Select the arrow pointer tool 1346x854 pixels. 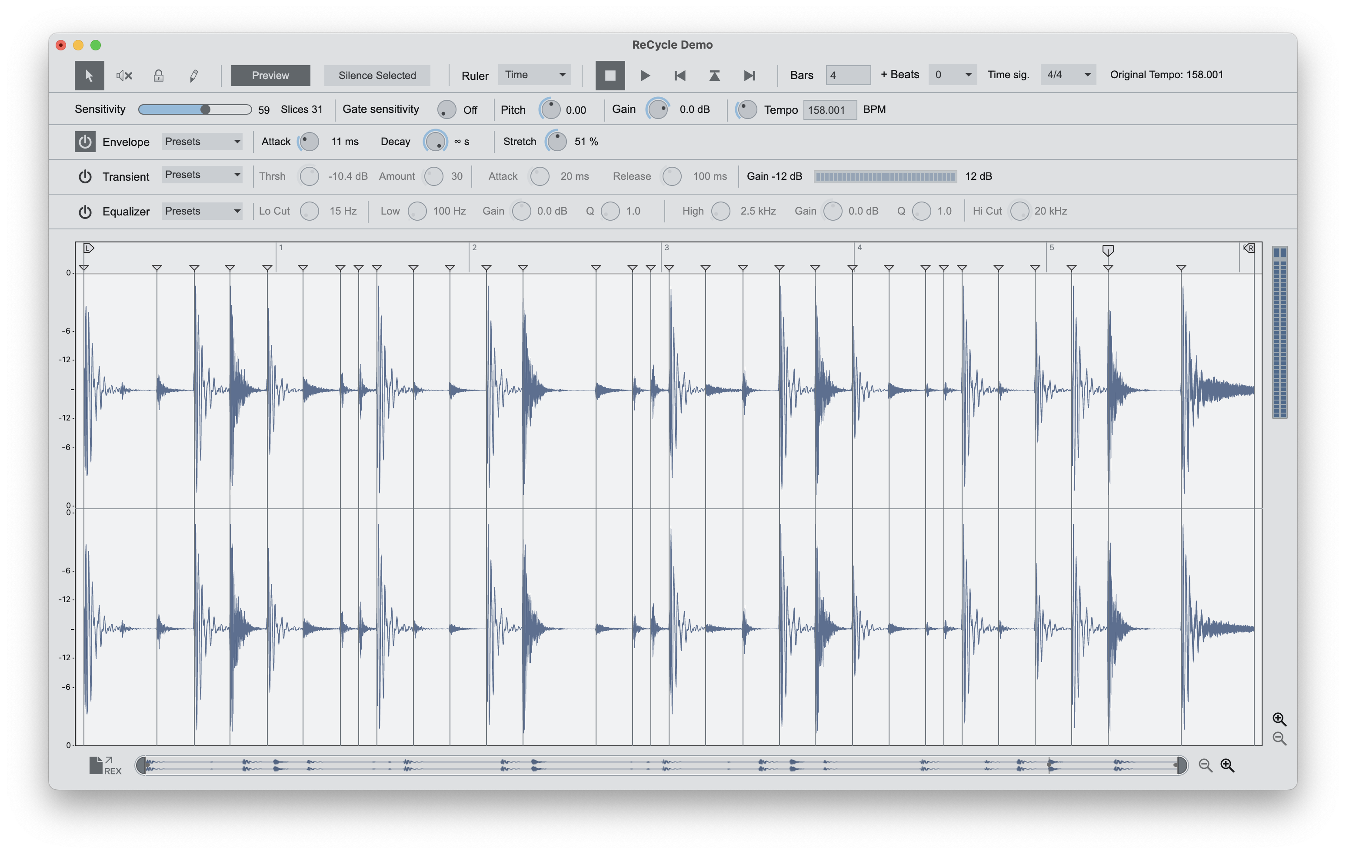point(90,76)
